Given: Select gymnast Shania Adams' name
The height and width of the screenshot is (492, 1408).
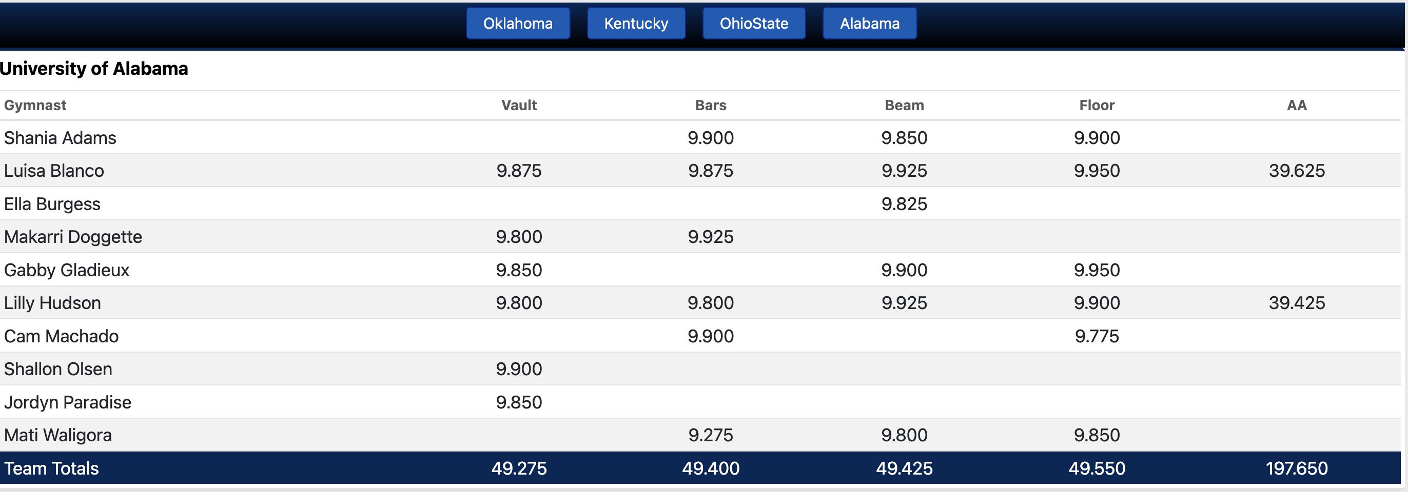Looking at the screenshot, I should (60, 138).
